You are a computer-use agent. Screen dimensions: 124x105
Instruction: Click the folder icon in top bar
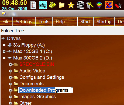(x=61, y=5)
